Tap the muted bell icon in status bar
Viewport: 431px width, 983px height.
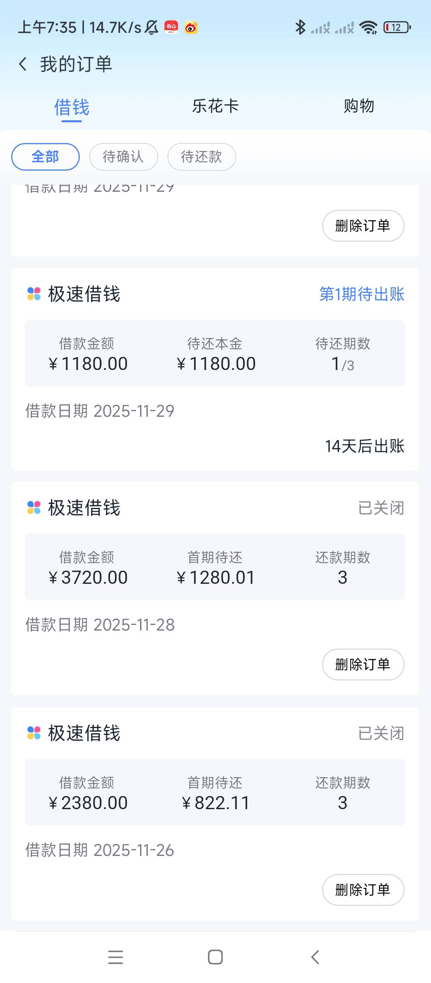[152, 28]
